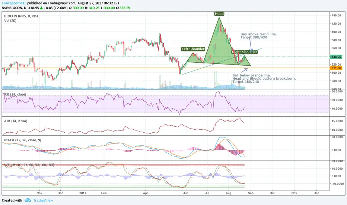
Task: Select the 'Left Shoulder' label
Action: click(193, 49)
